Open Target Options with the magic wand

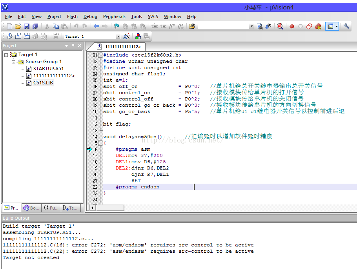pyautogui.click(x=127, y=36)
